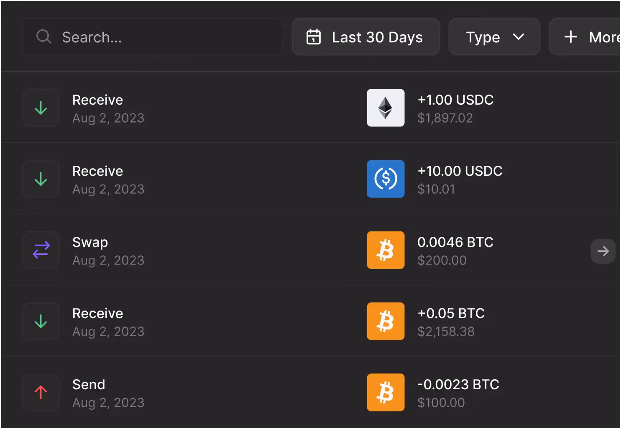Click the red Send up-arrow icon
Screen dimensions: 621x429
click(x=41, y=393)
